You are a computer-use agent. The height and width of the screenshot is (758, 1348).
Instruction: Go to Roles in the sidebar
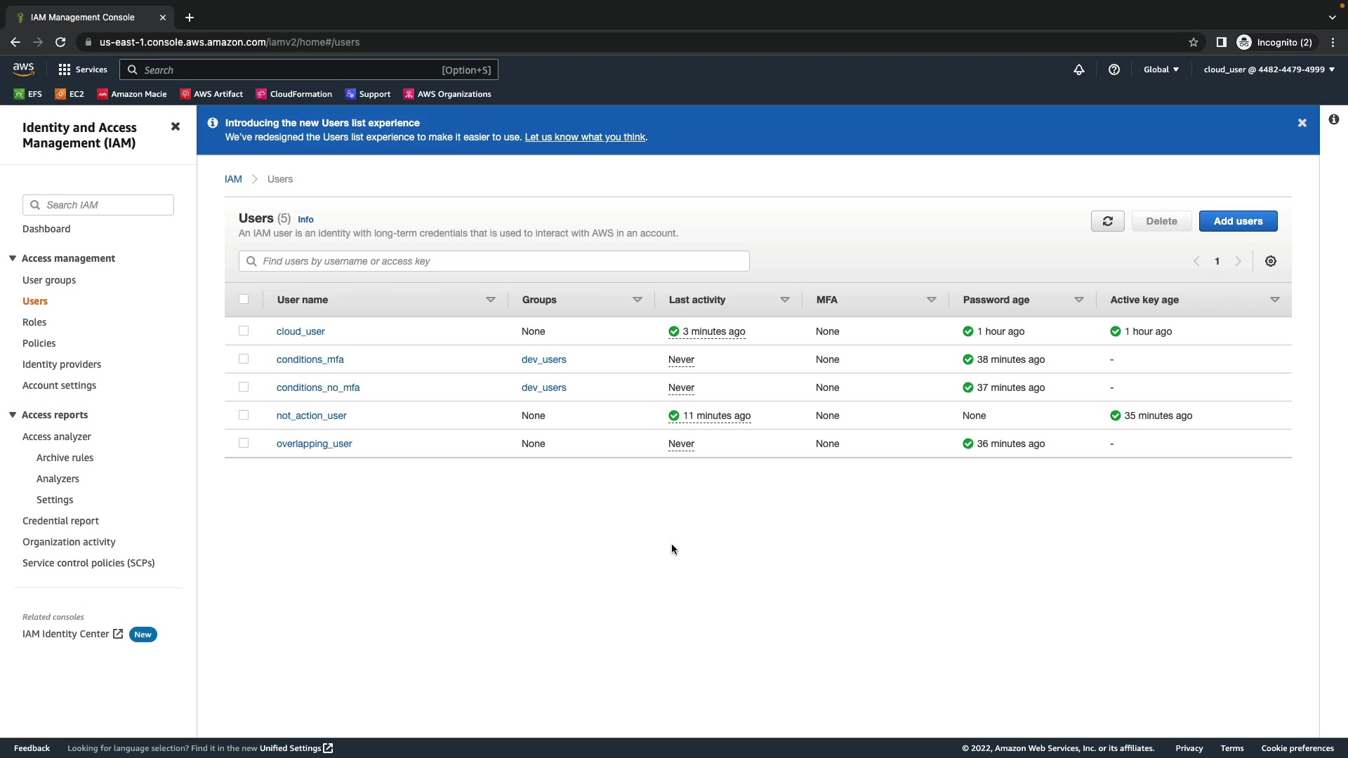coord(34,322)
